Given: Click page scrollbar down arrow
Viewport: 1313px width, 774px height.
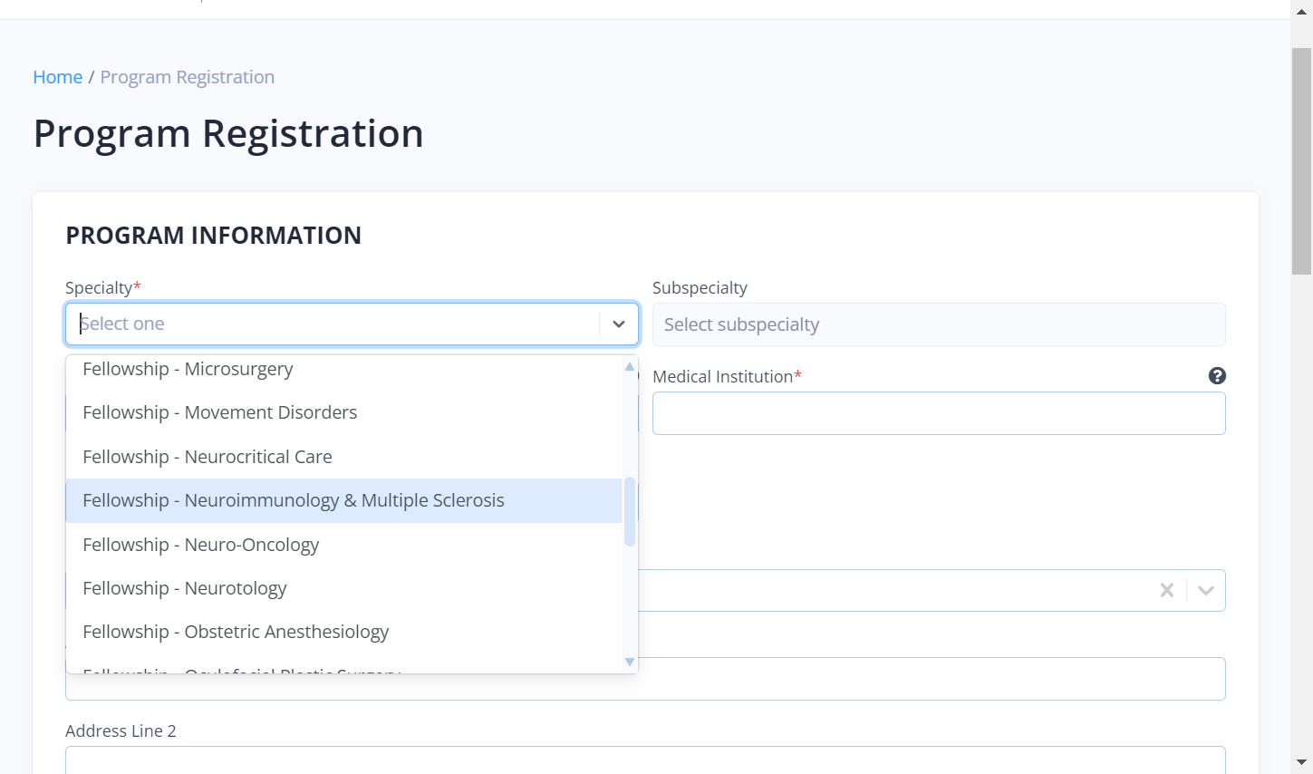Looking at the screenshot, I should [1301, 763].
